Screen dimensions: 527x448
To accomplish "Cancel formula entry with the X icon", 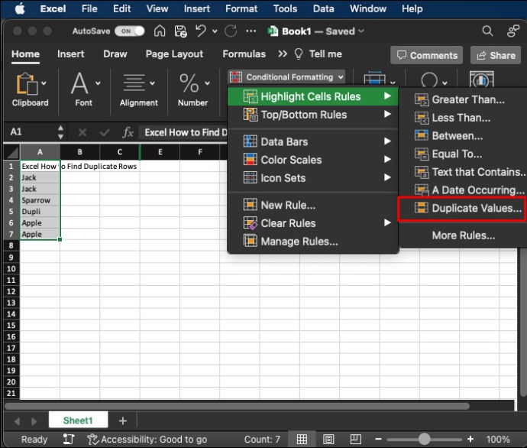I will [x=82, y=132].
